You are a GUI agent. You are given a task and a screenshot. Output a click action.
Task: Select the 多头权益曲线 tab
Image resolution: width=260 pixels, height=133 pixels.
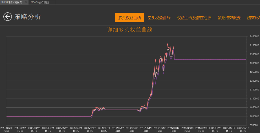coord(129,17)
